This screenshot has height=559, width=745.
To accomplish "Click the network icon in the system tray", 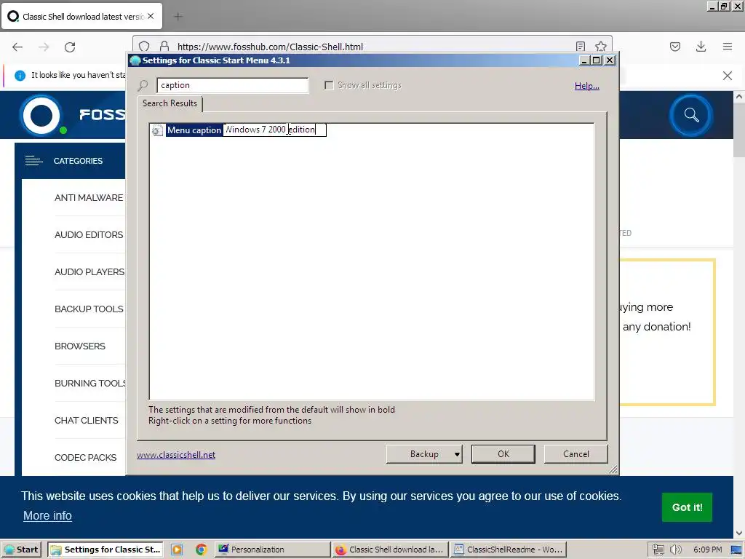I will (x=658, y=550).
